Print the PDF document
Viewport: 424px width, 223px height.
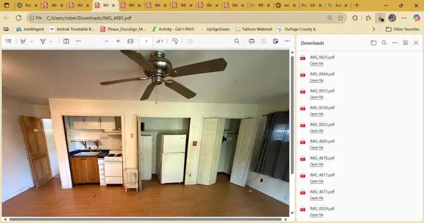coord(252,41)
